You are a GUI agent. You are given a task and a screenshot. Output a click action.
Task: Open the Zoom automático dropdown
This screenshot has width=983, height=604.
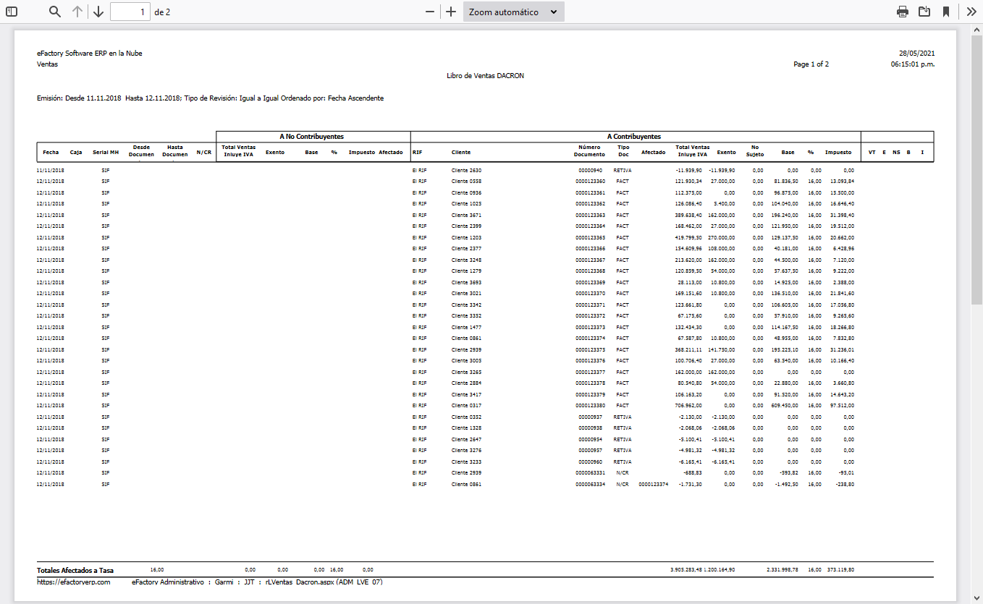[x=513, y=12]
